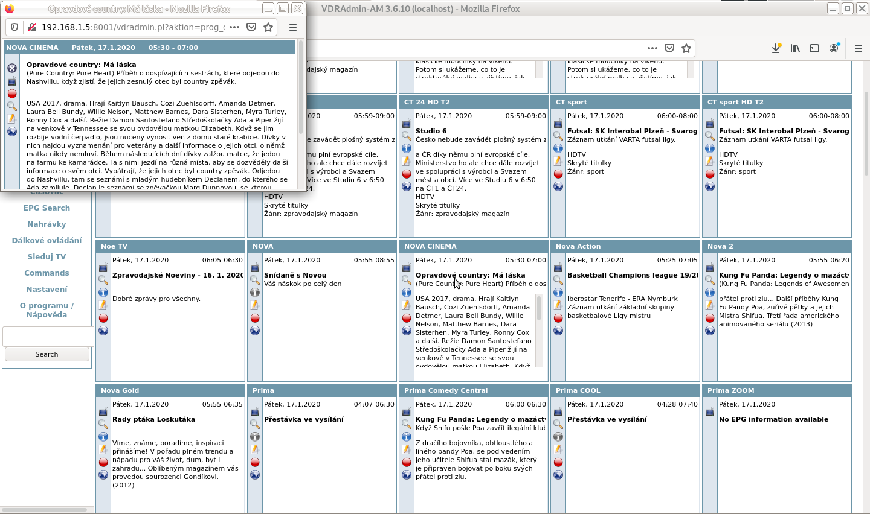The width and height of the screenshot is (870, 514).
Task: Open info for Opravdové country card
Action: point(407,293)
